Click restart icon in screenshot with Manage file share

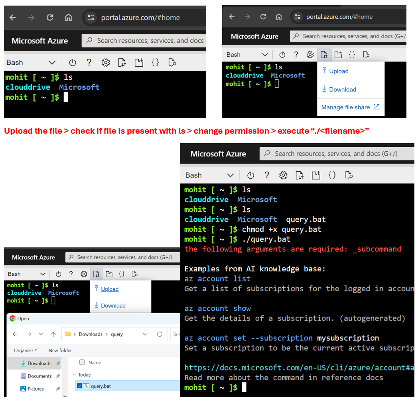pos(282,55)
